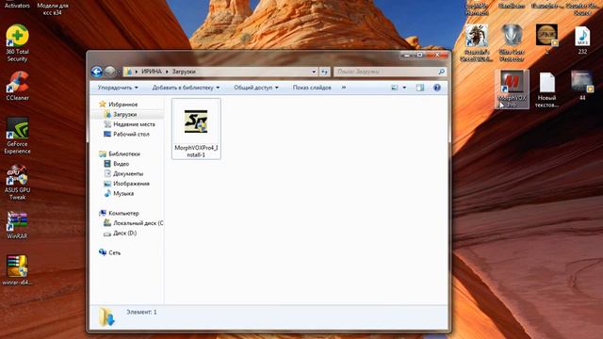Image resolution: width=603 pixels, height=339 pixels.
Task: Click the Explorer Back navigation button
Action: pos(97,72)
